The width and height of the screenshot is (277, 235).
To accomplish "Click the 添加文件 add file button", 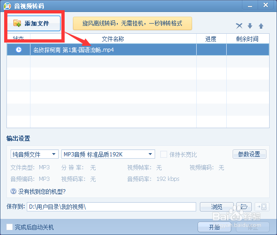I will (x=34, y=23).
